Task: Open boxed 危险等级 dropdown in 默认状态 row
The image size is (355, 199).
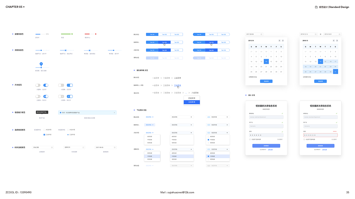Action: (x=182, y=117)
